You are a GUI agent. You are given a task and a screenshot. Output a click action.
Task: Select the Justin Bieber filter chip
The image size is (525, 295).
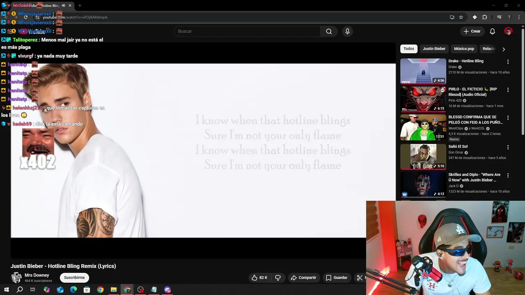pyautogui.click(x=434, y=49)
